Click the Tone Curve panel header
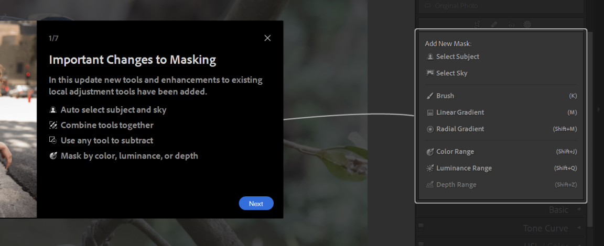 tap(545, 228)
